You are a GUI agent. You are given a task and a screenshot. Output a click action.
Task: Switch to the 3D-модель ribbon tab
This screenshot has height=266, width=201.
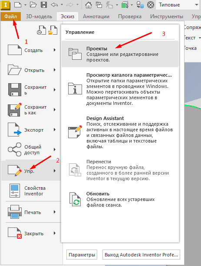coord(39,16)
